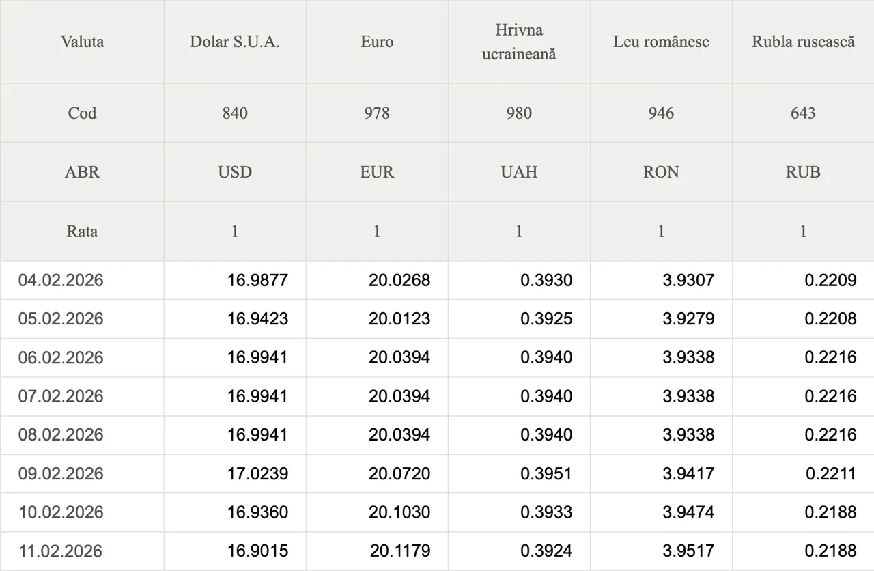This screenshot has height=571, width=874.
Task: Select the Leu românesc header cell
Action: point(661,42)
